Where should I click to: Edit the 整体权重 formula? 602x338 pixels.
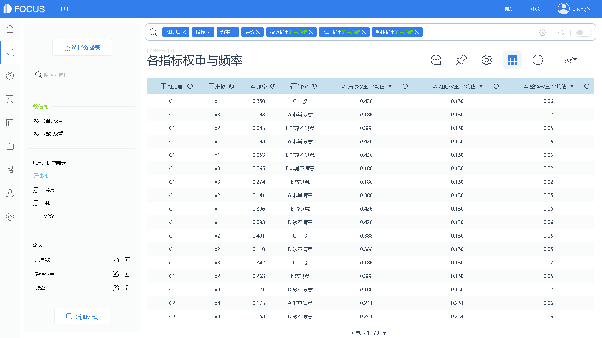(115, 274)
